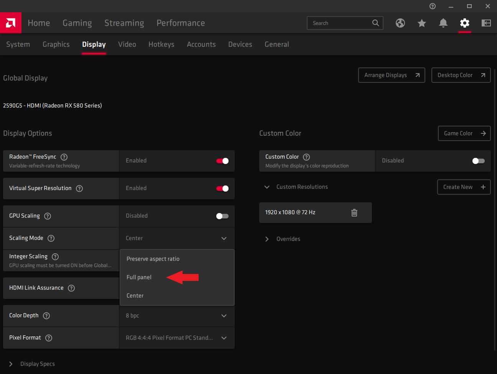Image resolution: width=497 pixels, height=374 pixels.
Task: Select 2590G5 - HDMI display label
Action: pyautogui.click(x=53, y=105)
